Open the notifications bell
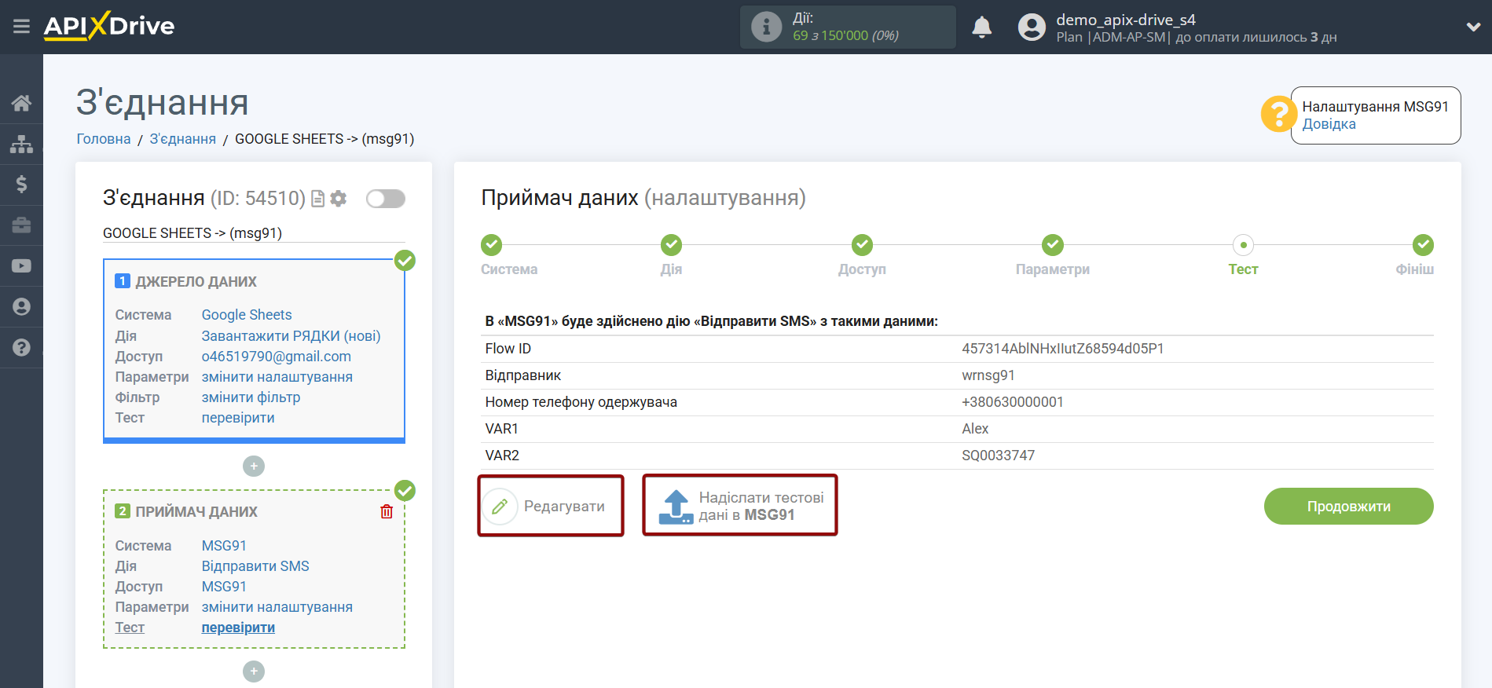The height and width of the screenshot is (688, 1492). click(981, 27)
